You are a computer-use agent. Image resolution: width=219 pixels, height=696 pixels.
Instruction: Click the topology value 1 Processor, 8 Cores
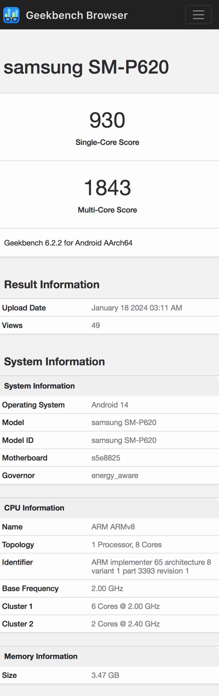(126, 545)
